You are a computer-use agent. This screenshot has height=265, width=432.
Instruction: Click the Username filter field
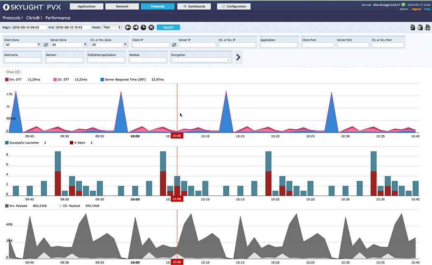(x=23, y=60)
